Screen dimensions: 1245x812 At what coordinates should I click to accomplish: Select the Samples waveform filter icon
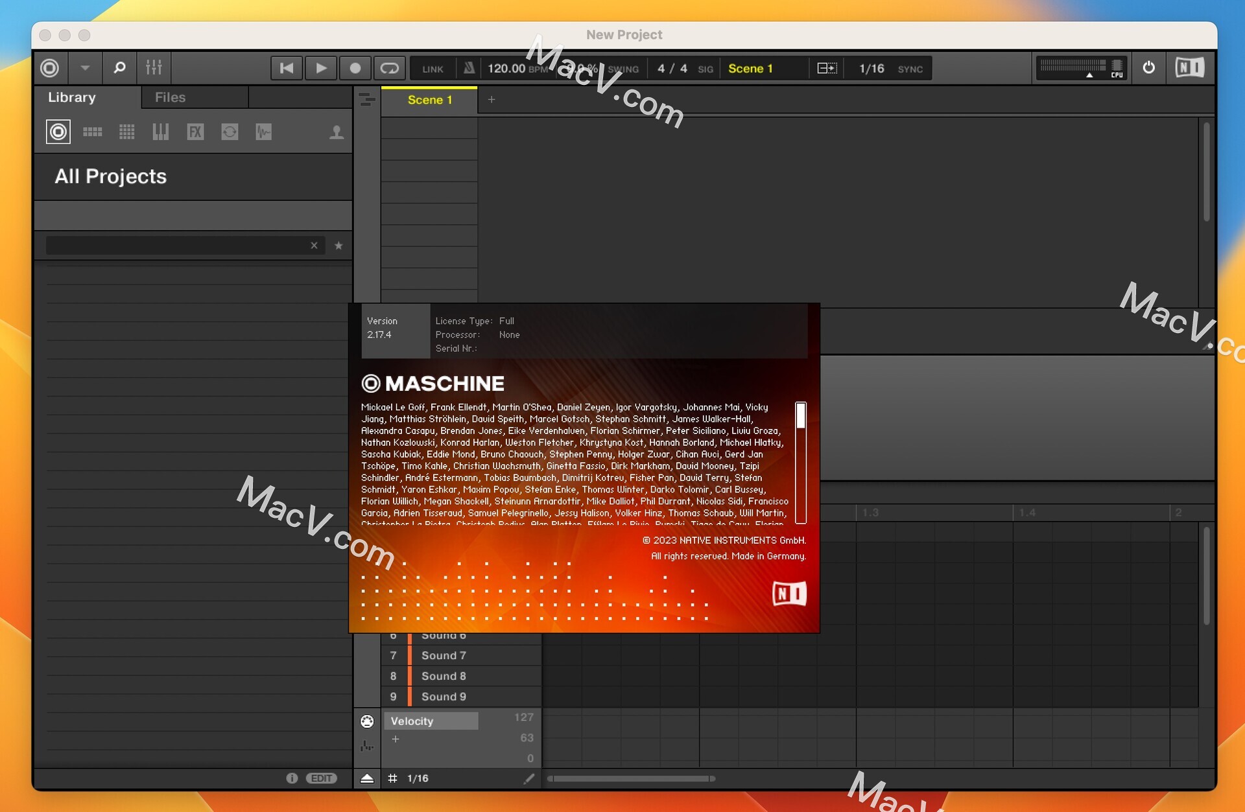coord(263,132)
